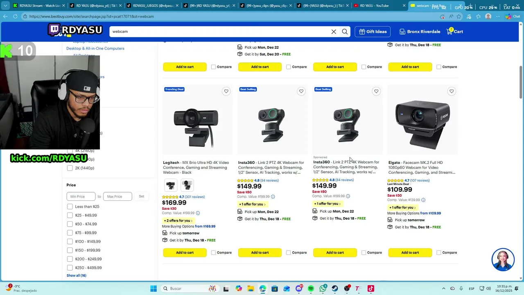Screen dimensions: 524x295
Task: Clear the webcam search text with the X icon
Action: point(334,32)
